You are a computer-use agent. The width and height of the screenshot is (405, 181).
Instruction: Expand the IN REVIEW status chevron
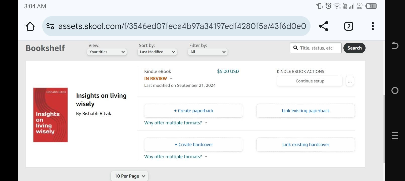click(x=171, y=78)
